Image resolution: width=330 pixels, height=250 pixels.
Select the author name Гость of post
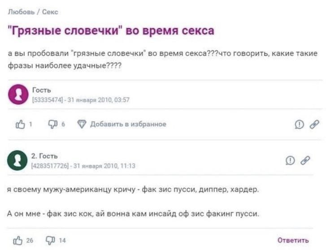coord(41,90)
